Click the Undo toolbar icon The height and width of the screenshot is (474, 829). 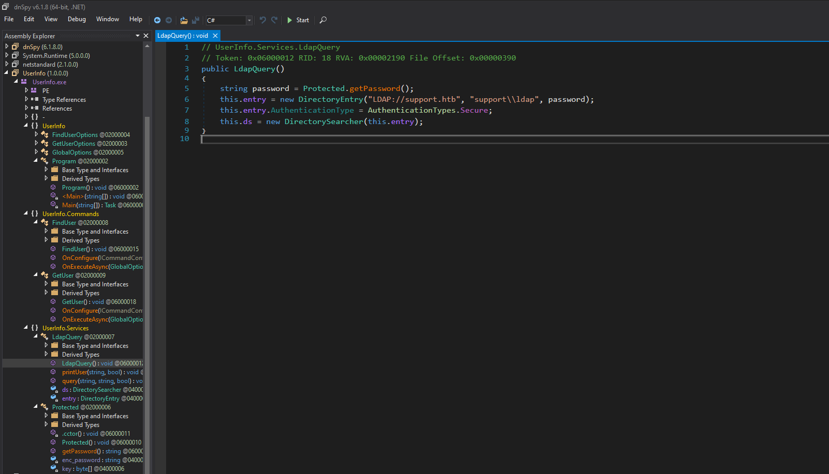263,20
